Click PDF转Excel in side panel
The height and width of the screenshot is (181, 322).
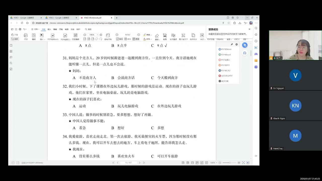click(225, 55)
